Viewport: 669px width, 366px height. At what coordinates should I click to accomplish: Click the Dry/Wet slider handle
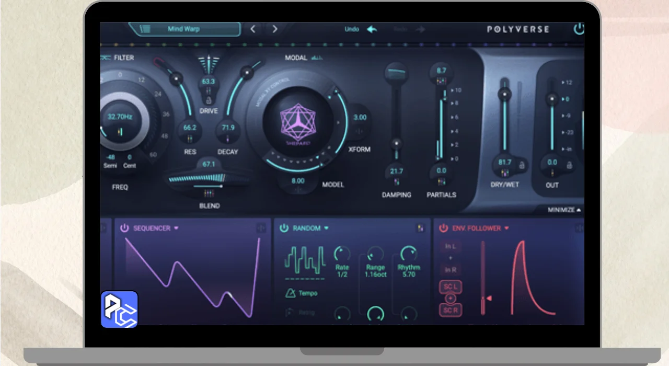(504, 95)
